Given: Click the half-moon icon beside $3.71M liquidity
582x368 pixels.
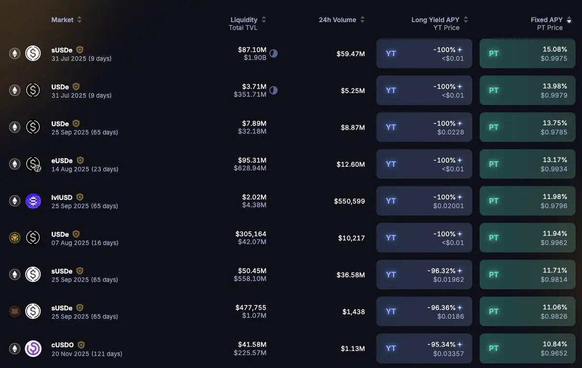Looking at the screenshot, I should 274,90.
